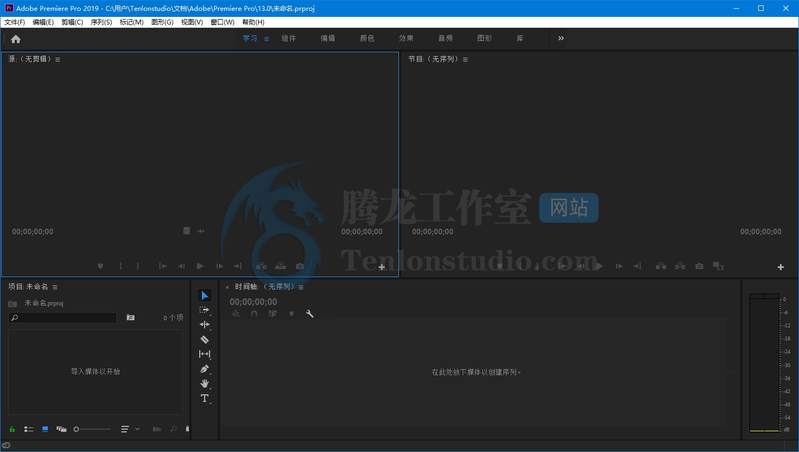Select the Selection (arrow) tool
Viewport: 799px width, 452px height.
(x=205, y=295)
